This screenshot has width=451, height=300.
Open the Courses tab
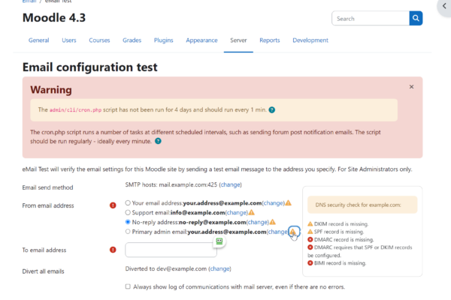click(99, 40)
